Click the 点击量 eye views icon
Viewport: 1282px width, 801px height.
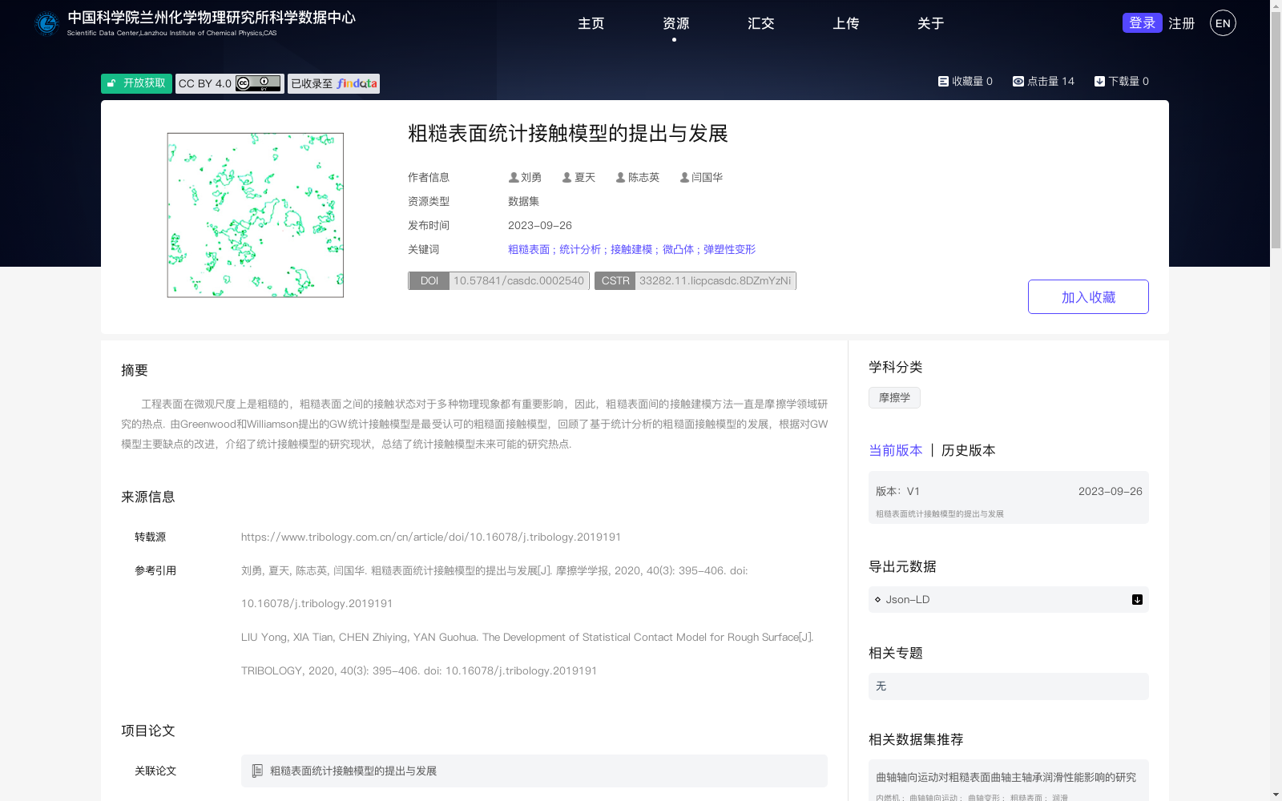[x=1018, y=81]
